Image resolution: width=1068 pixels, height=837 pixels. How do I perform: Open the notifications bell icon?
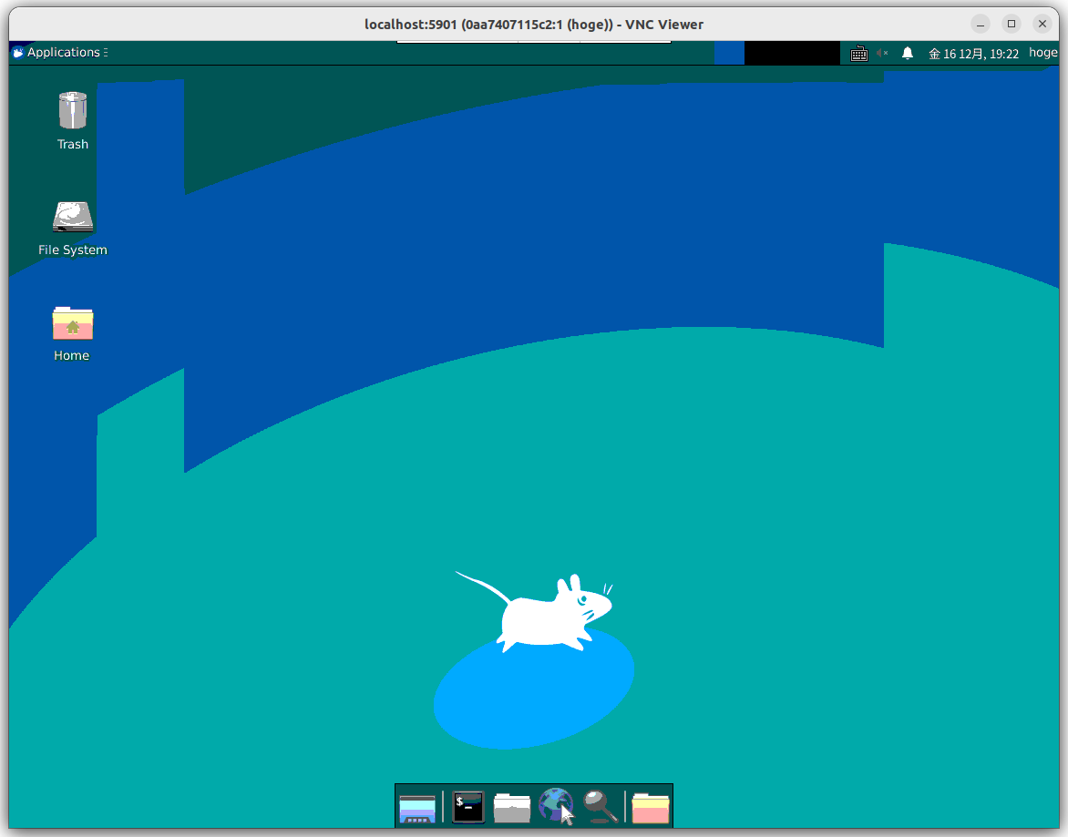coord(908,53)
